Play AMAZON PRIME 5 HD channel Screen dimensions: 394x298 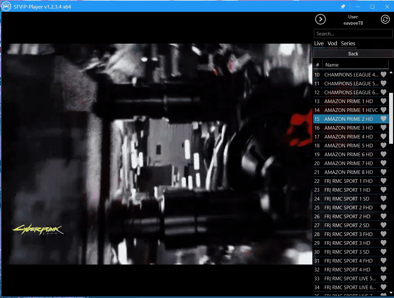[351, 145]
